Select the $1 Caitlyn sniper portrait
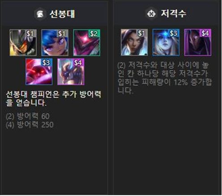Screen dimensions: 222x196 point(134,43)
